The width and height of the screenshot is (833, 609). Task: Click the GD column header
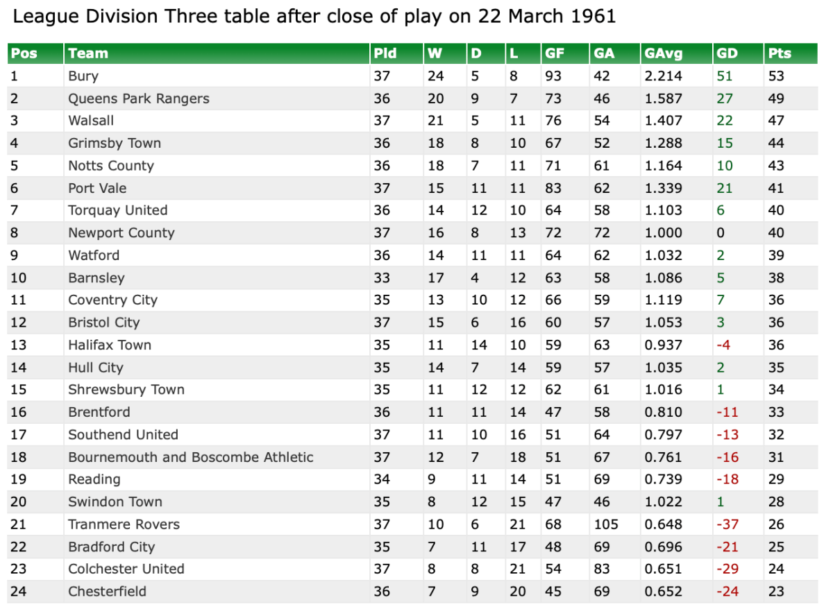[x=727, y=53]
